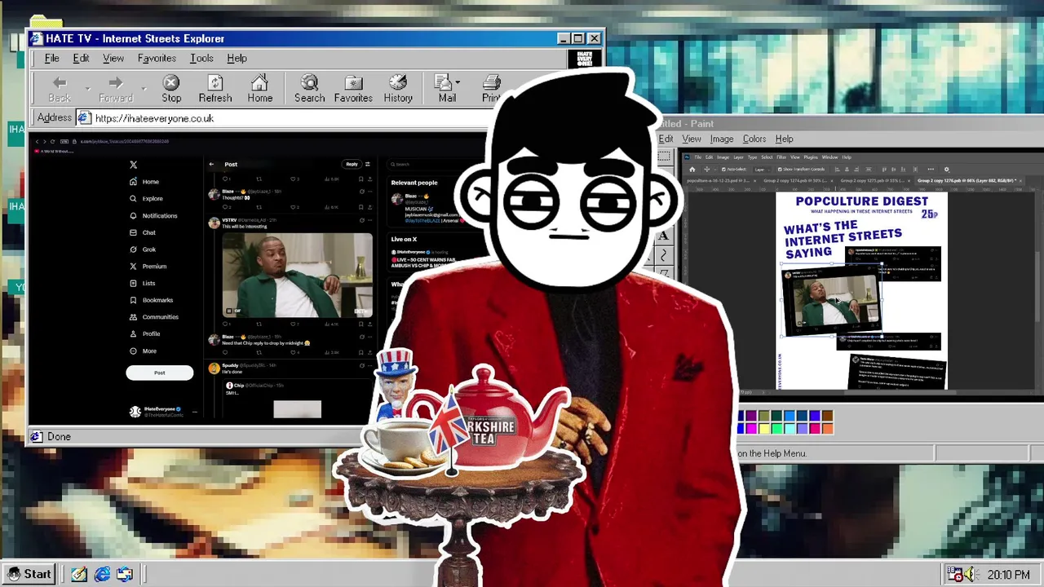Open the Image menu in Paint
Image resolution: width=1044 pixels, height=587 pixels.
pos(722,139)
